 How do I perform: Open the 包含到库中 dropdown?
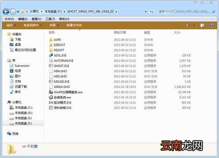[x=33, y=25]
